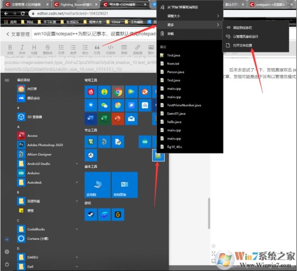Image resolution: width=298 pixels, height=271 pixels.
Task: Expand the 百度网盘 folder
Action: coord(47,201)
